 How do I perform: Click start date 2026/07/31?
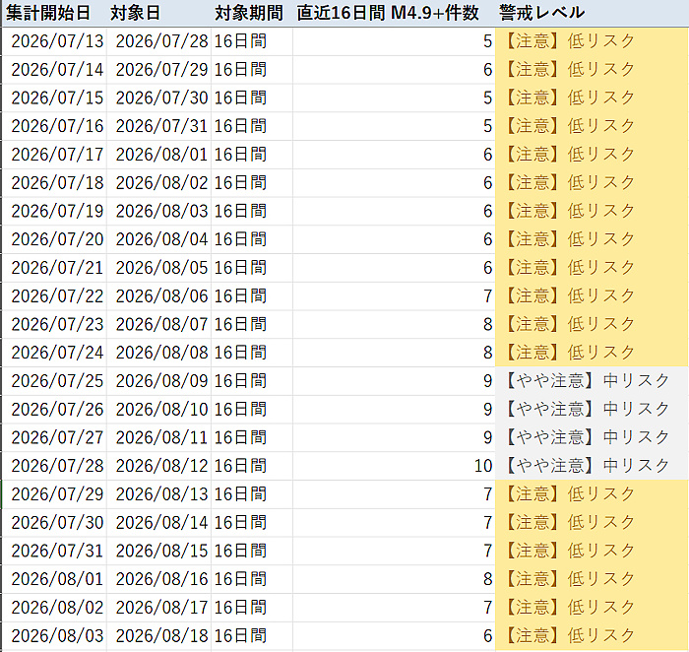54,551
